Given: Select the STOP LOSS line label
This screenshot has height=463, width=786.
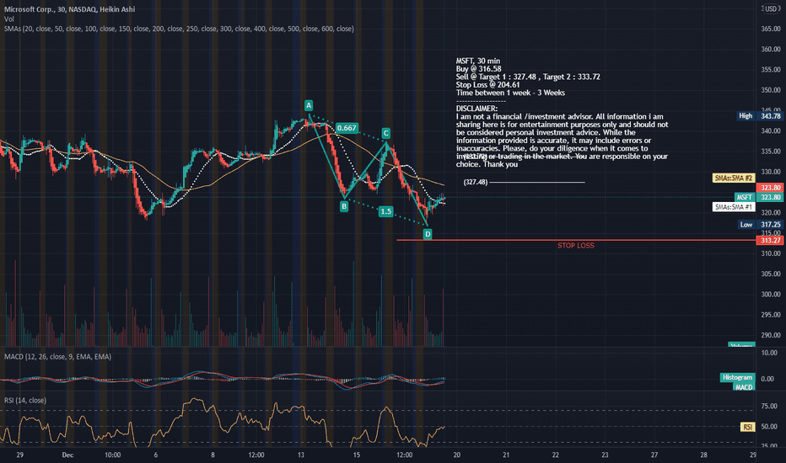Looking at the screenshot, I should click(x=576, y=246).
